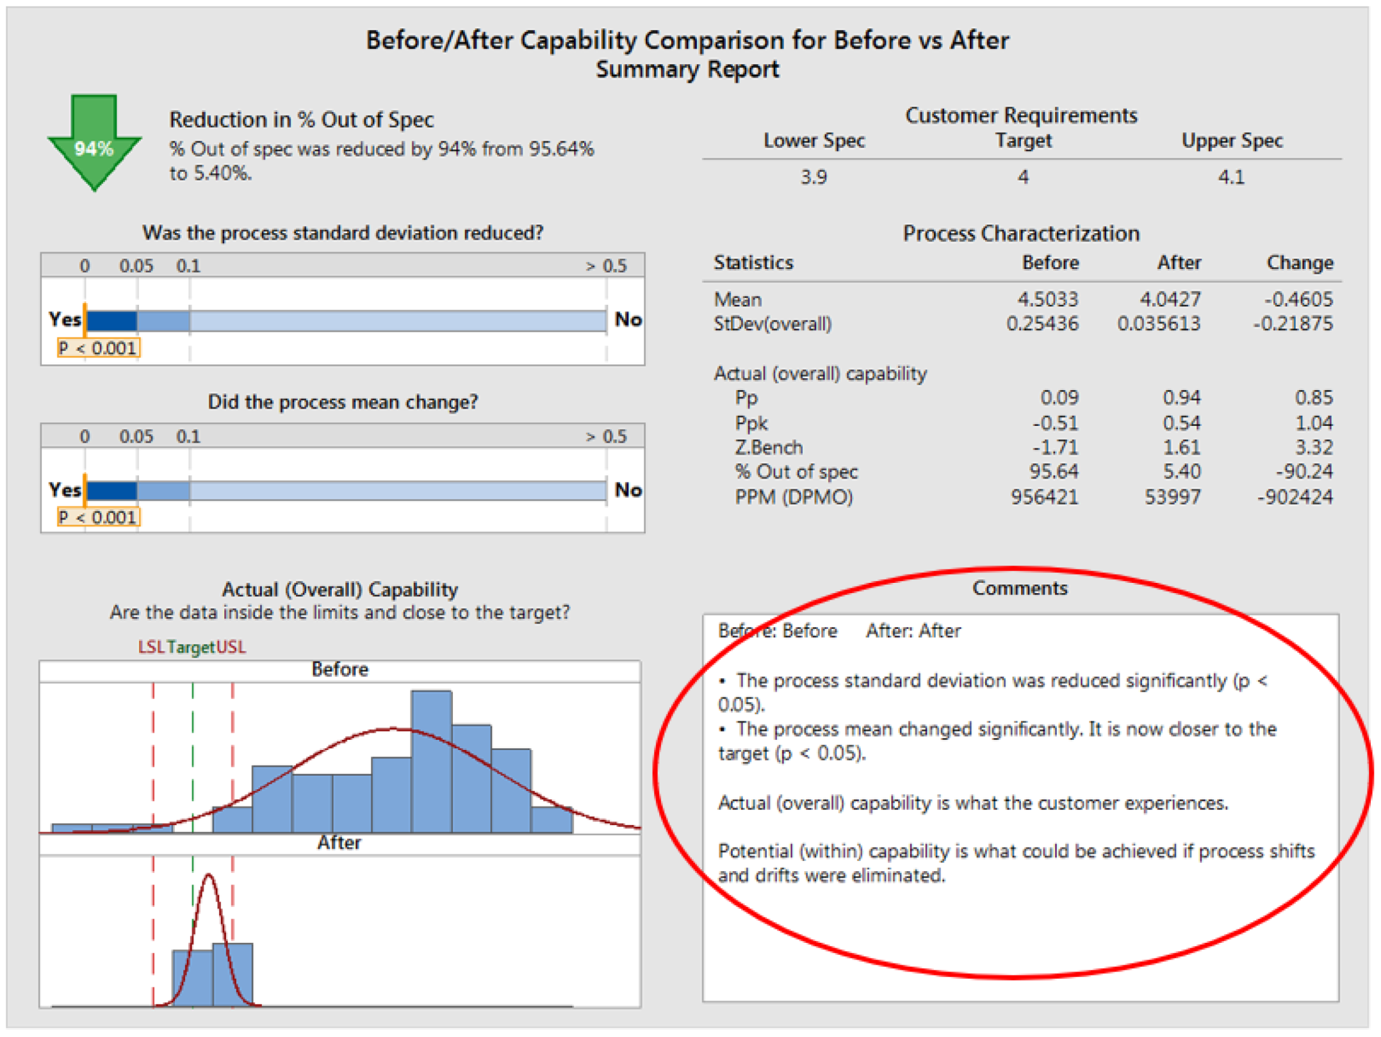Click the Z.Bench Change value 3.32
The height and width of the screenshot is (1037, 1381).
1313,447
